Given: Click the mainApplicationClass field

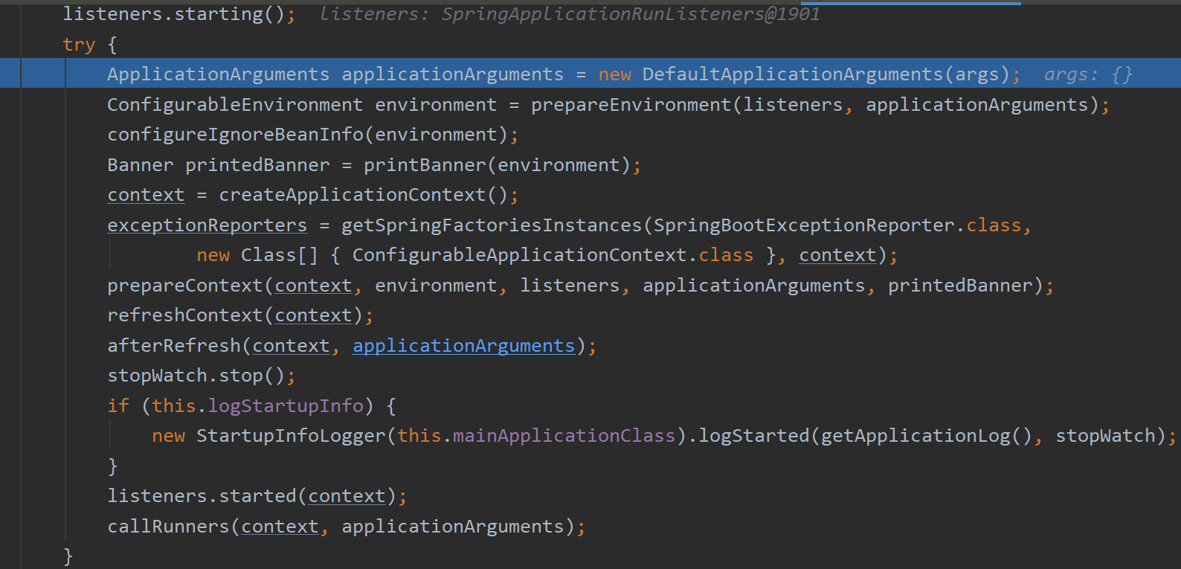Looking at the screenshot, I should [x=564, y=436].
